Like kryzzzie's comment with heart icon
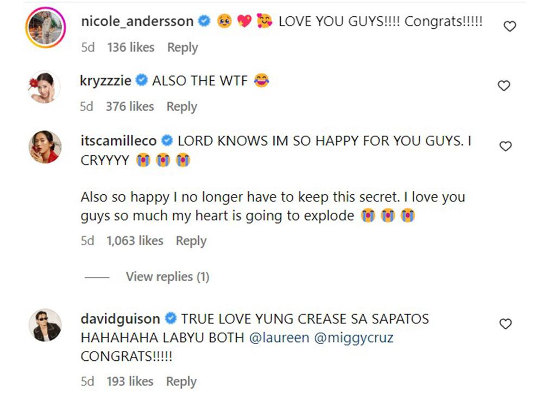The height and width of the screenshot is (407, 543). (x=504, y=86)
